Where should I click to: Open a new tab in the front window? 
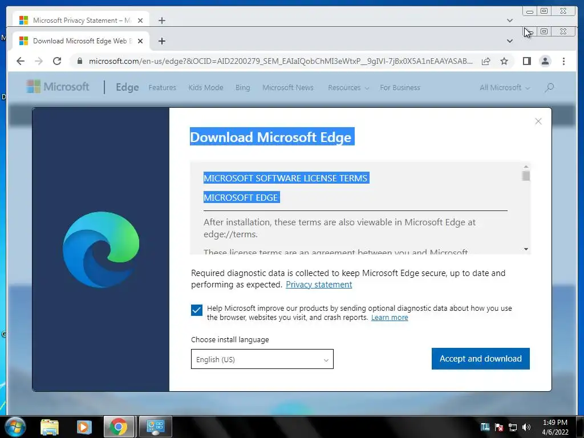tap(161, 41)
